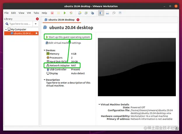
Task: Click the Memory chip icon
Action: [48, 54]
